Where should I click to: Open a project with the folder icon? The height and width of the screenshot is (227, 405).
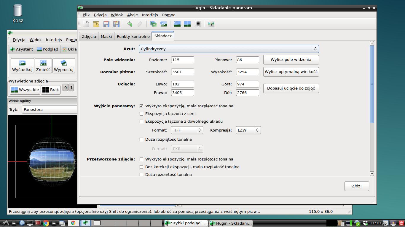click(x=96, y=24)
